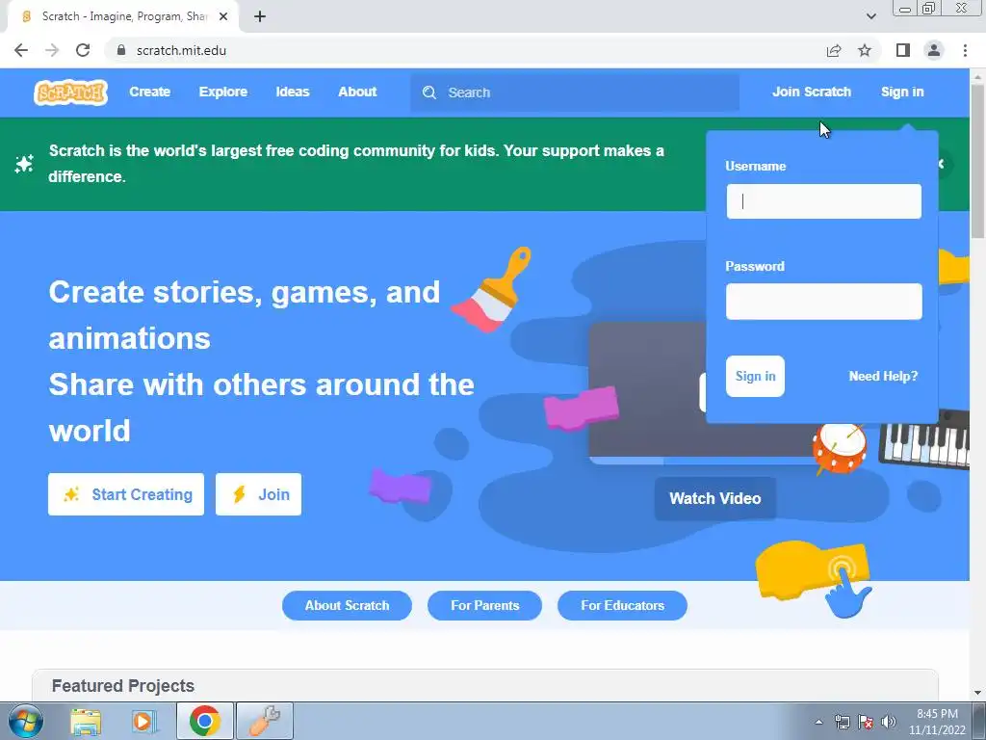The image size is (986, 740).
Task: Click Join Scratch in the navbar
Action: [811, 92]
